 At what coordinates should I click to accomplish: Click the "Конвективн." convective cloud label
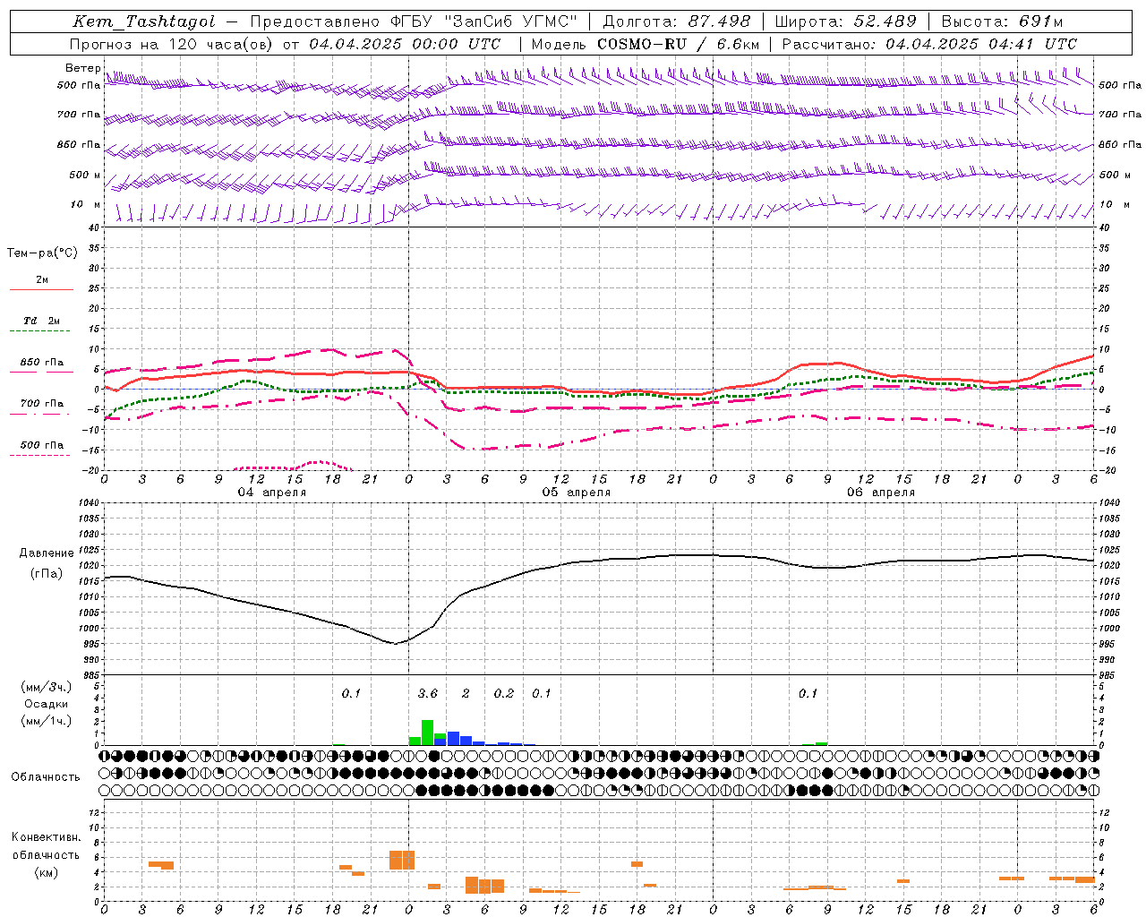click(x=46, y=837)
